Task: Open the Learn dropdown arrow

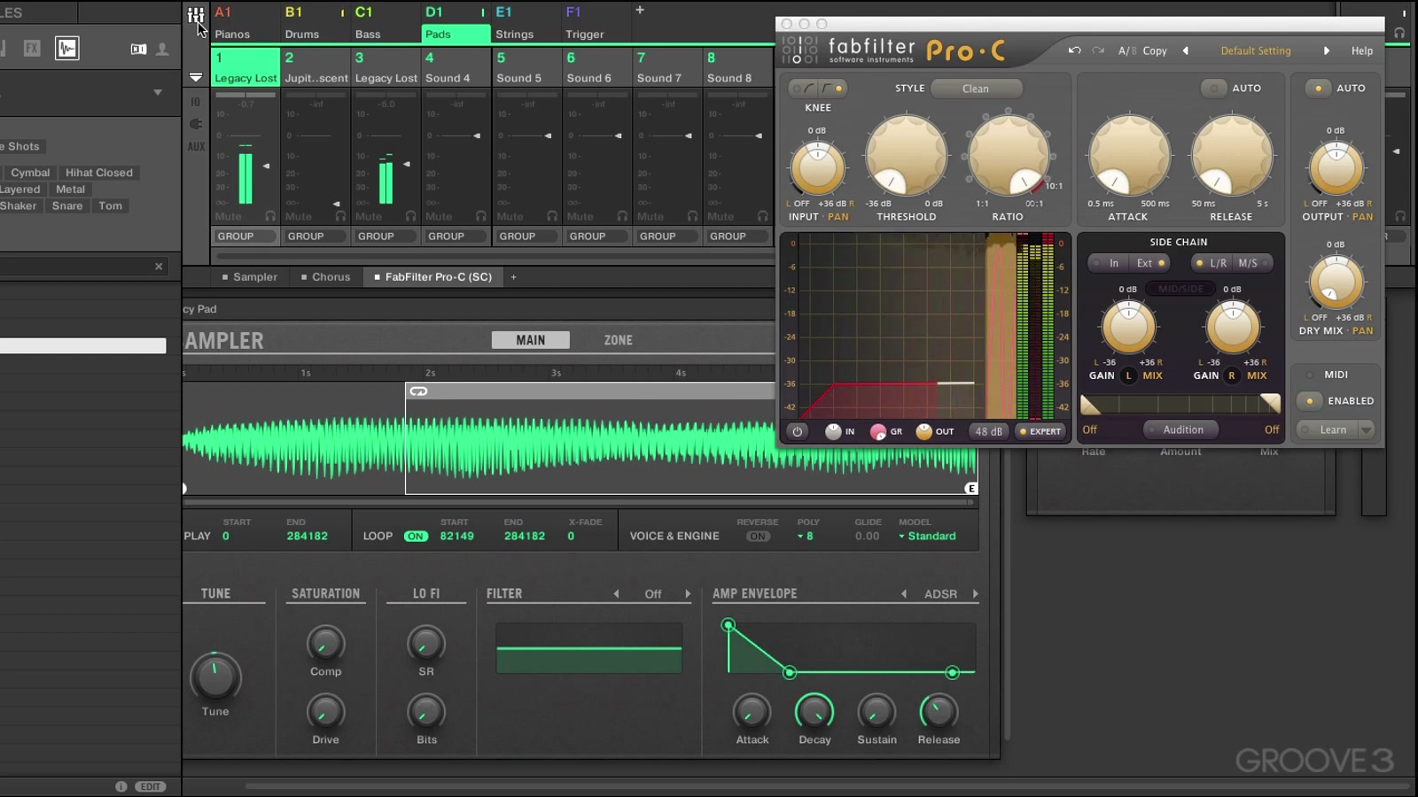Action: pyautogui.click(x=1367, y=430)
